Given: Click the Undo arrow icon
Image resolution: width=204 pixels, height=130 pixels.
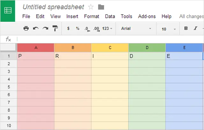Looking at the screenshot, I should click(36, 29).
